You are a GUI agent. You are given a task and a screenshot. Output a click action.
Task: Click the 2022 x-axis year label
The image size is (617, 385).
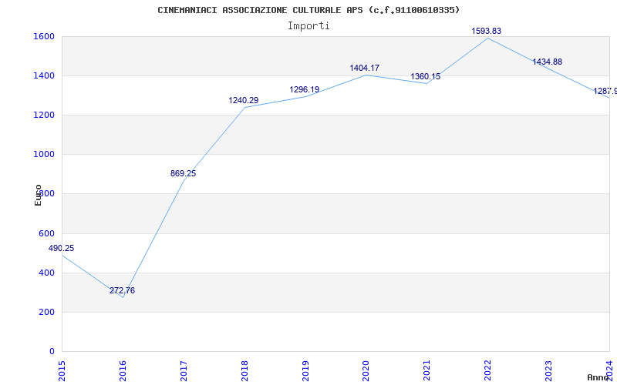click(487, 370)
